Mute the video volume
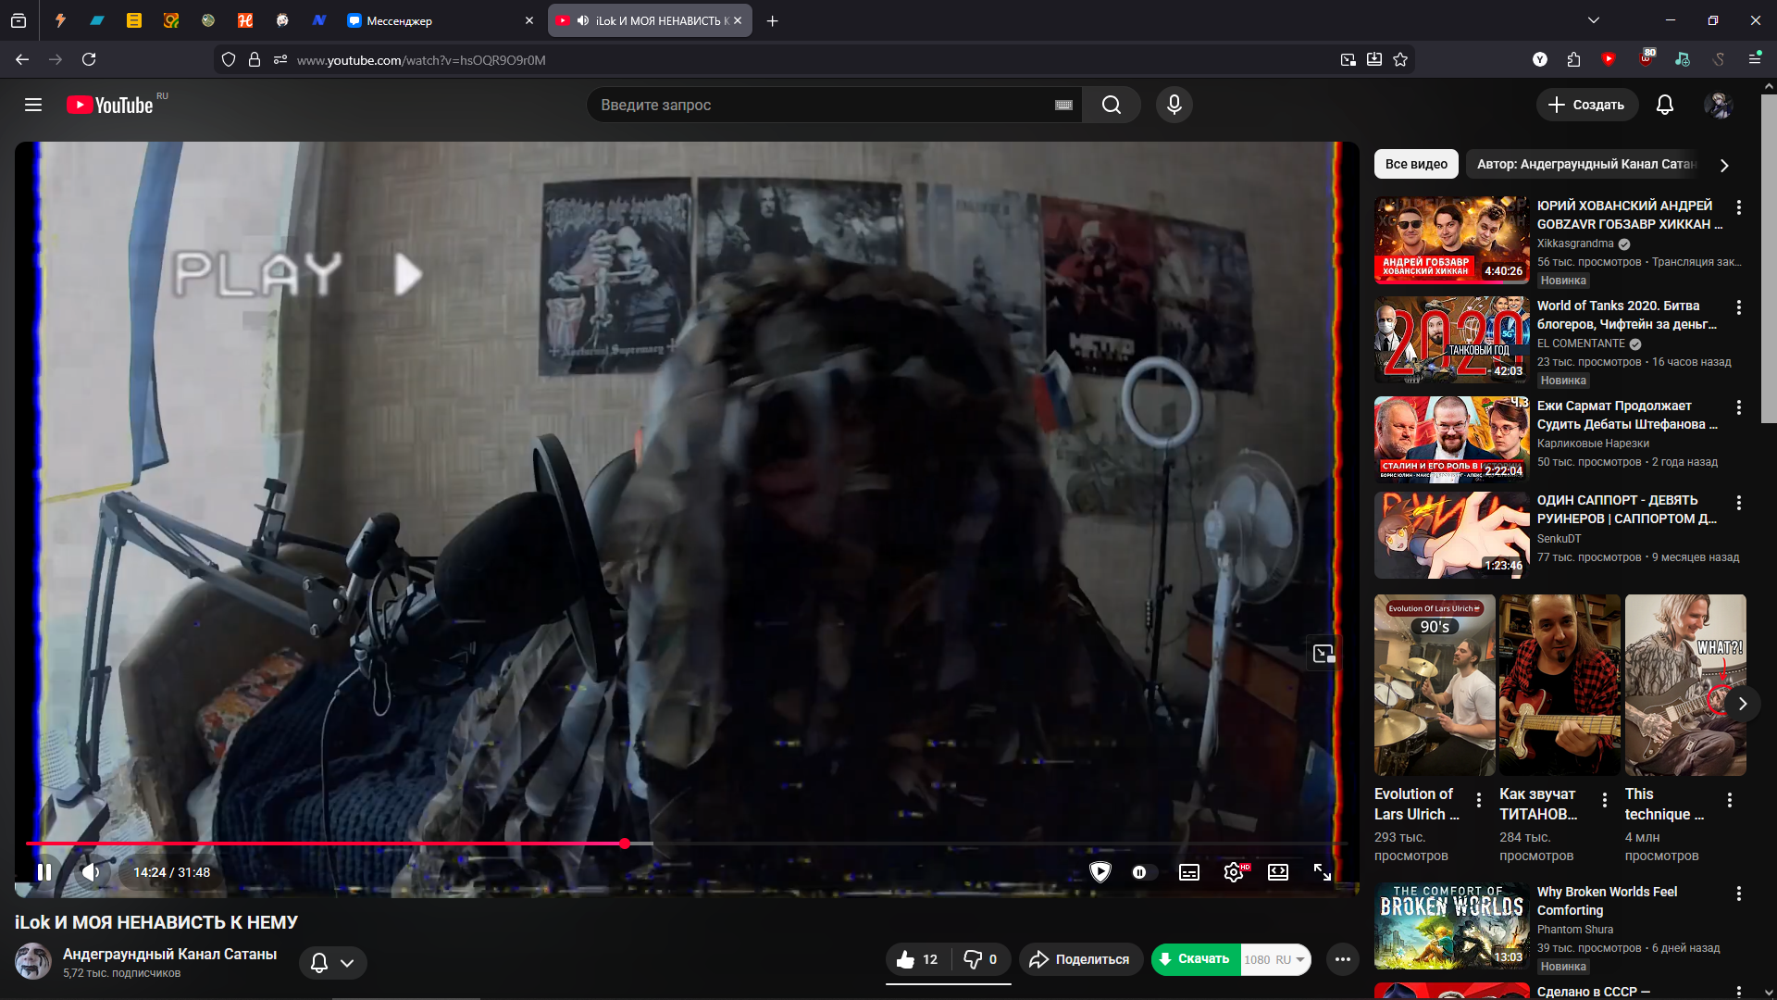The image size is (1777, 1000). [91, 872]
